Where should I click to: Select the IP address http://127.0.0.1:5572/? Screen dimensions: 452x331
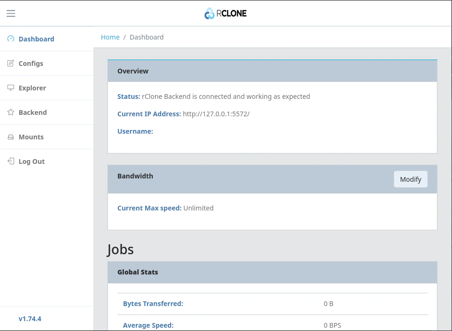pyautogui.click(x=216, y=114)
